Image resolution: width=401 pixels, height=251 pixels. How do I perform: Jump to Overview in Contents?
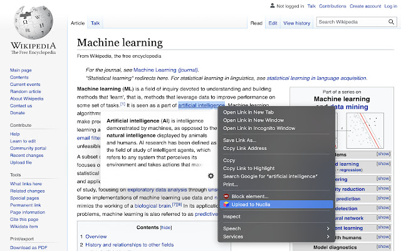point(96,237)
